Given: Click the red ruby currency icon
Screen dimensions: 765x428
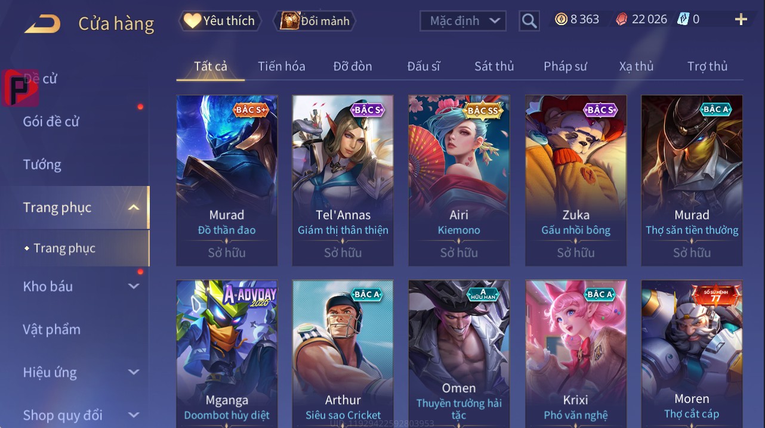Looking at the screenshot, I should coord(622,19).
